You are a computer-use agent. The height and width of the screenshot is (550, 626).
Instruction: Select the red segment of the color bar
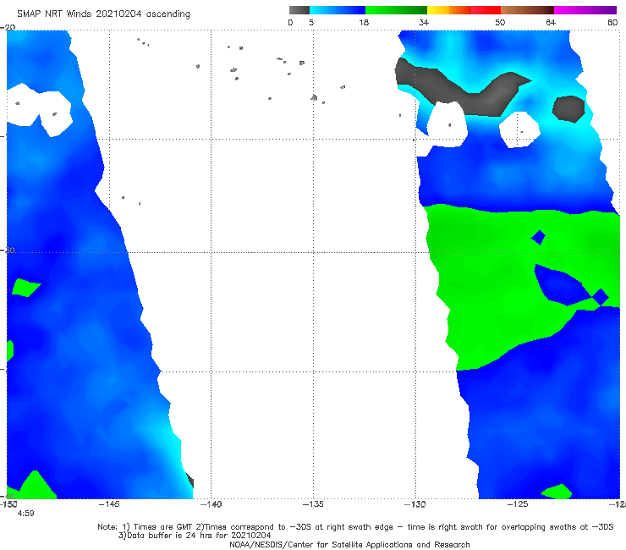[486, 10]
